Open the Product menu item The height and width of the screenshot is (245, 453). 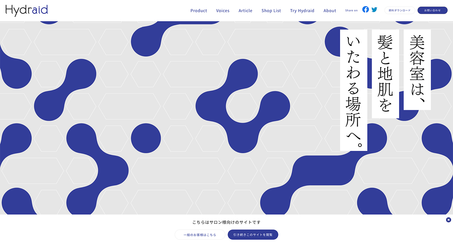coord(199,11)
